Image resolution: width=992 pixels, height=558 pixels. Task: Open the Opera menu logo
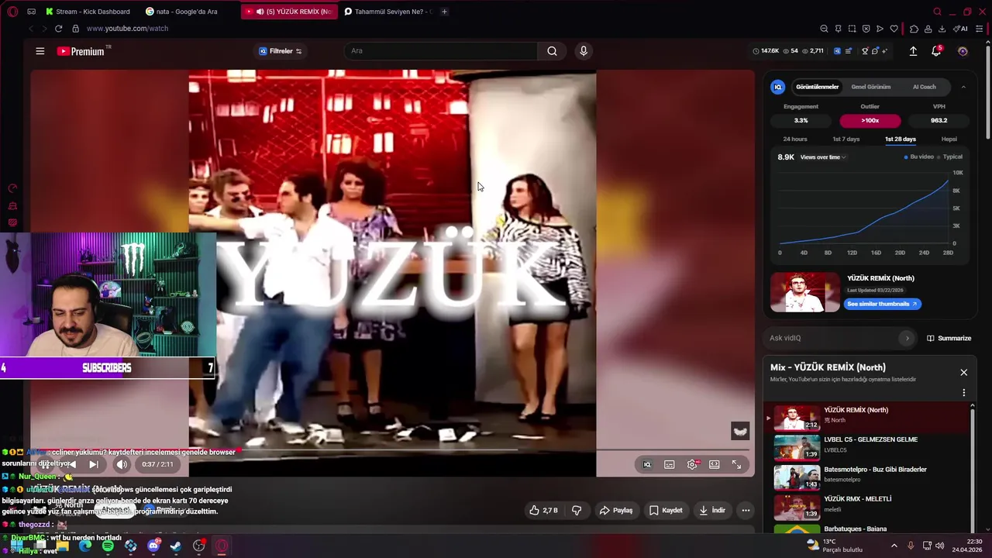(12, 12)
